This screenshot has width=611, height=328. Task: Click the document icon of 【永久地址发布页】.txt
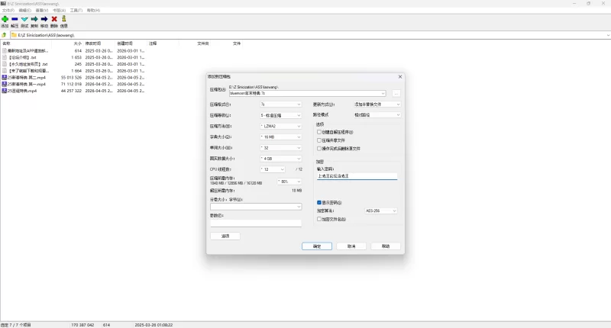pos(5,64)
